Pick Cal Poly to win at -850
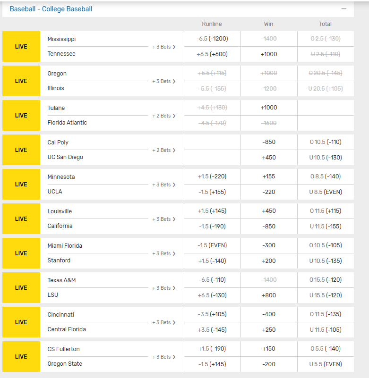369x378 pixels. (269, 142)
